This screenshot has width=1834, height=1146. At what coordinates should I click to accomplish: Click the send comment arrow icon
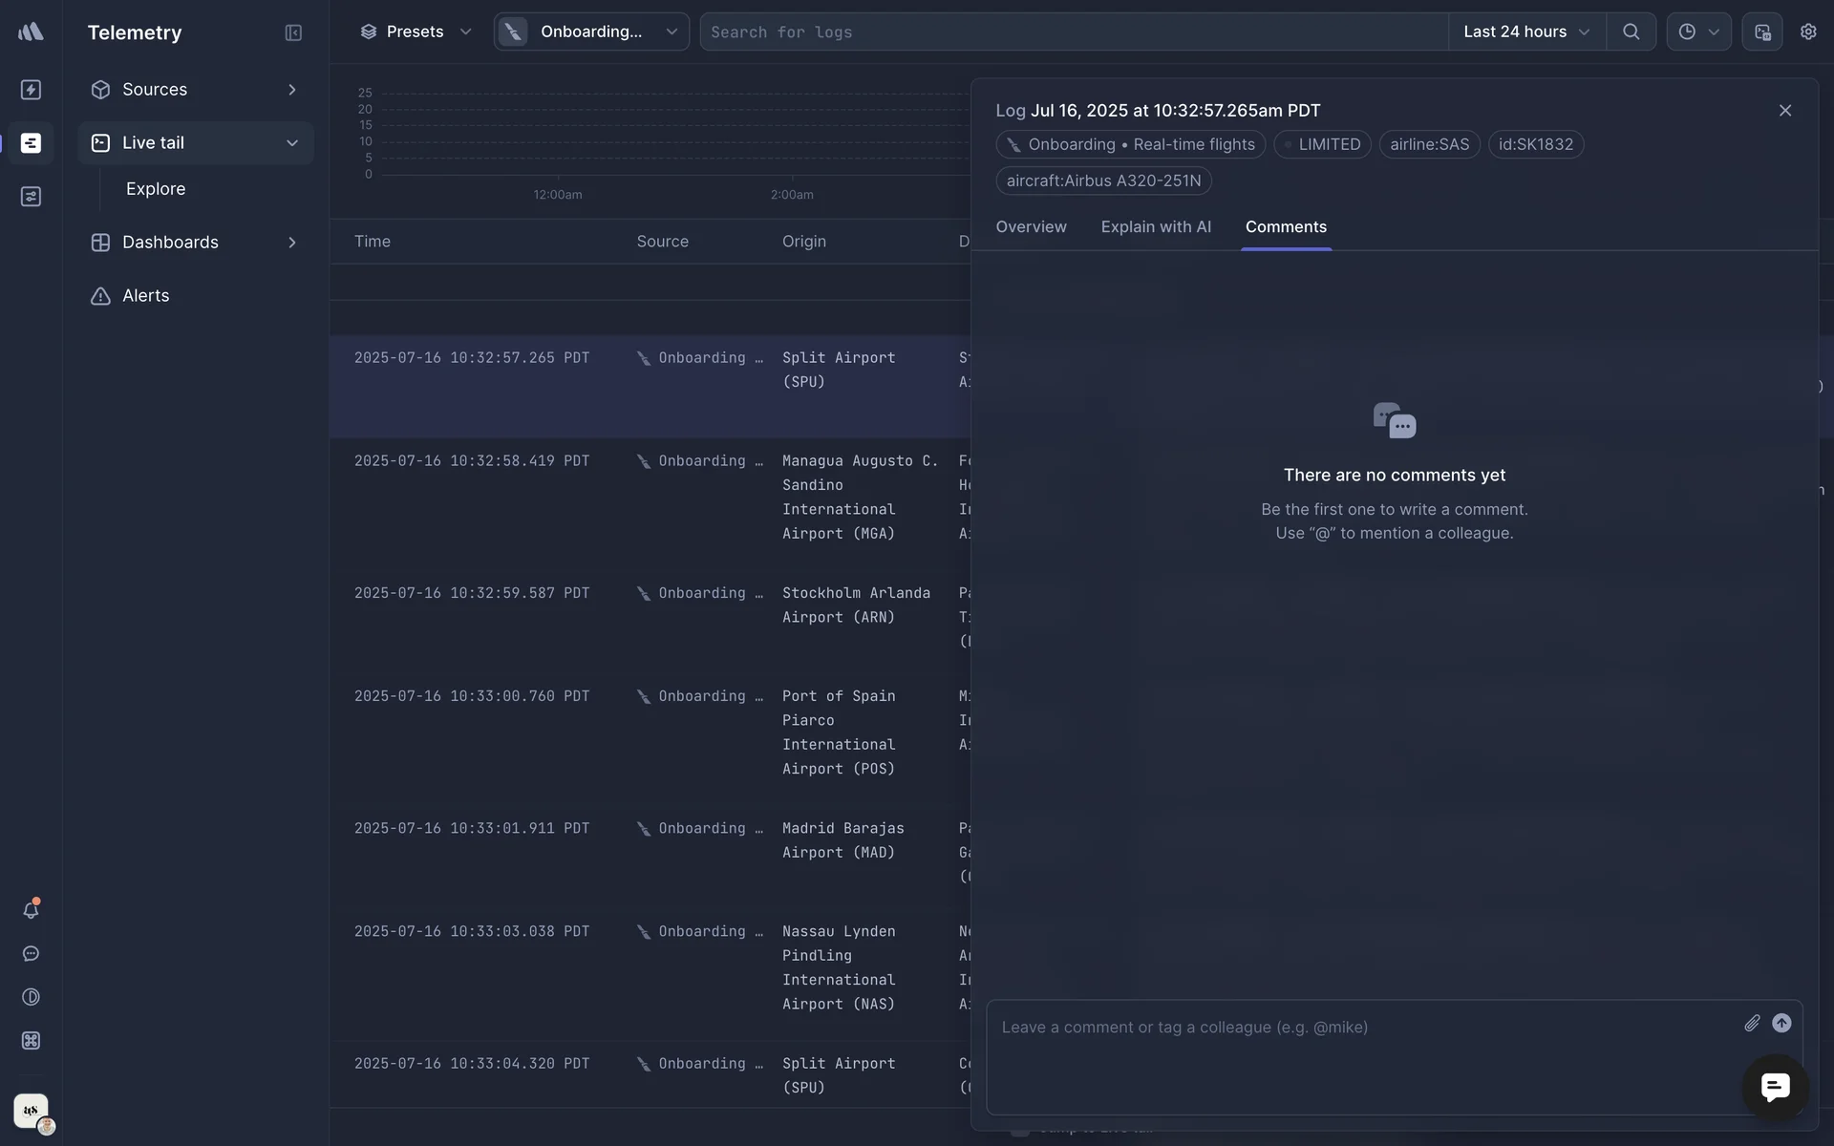click(x=1781, y=1024)
